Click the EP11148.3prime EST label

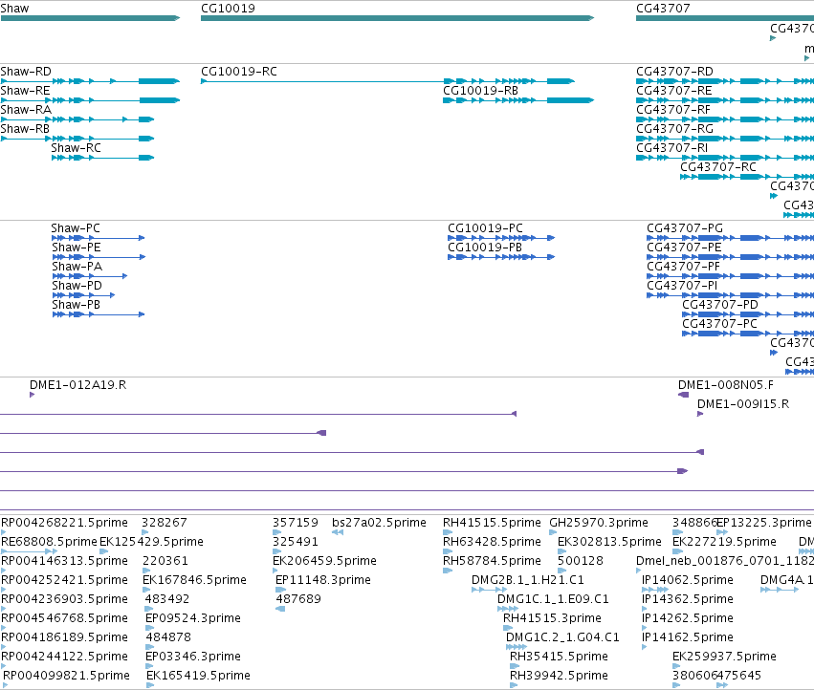323,580
